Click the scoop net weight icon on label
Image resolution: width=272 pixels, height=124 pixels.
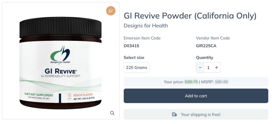(70, 99)
